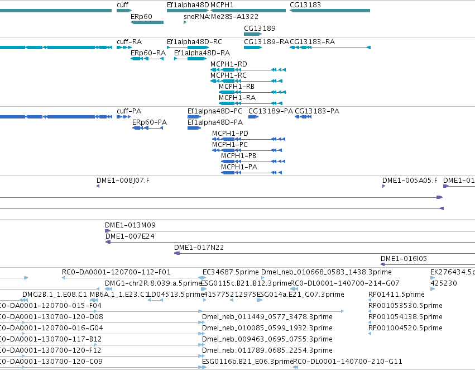Select RP001053530.5prime EST
This screenshot has width=475, height=370.
click(370, 311)
